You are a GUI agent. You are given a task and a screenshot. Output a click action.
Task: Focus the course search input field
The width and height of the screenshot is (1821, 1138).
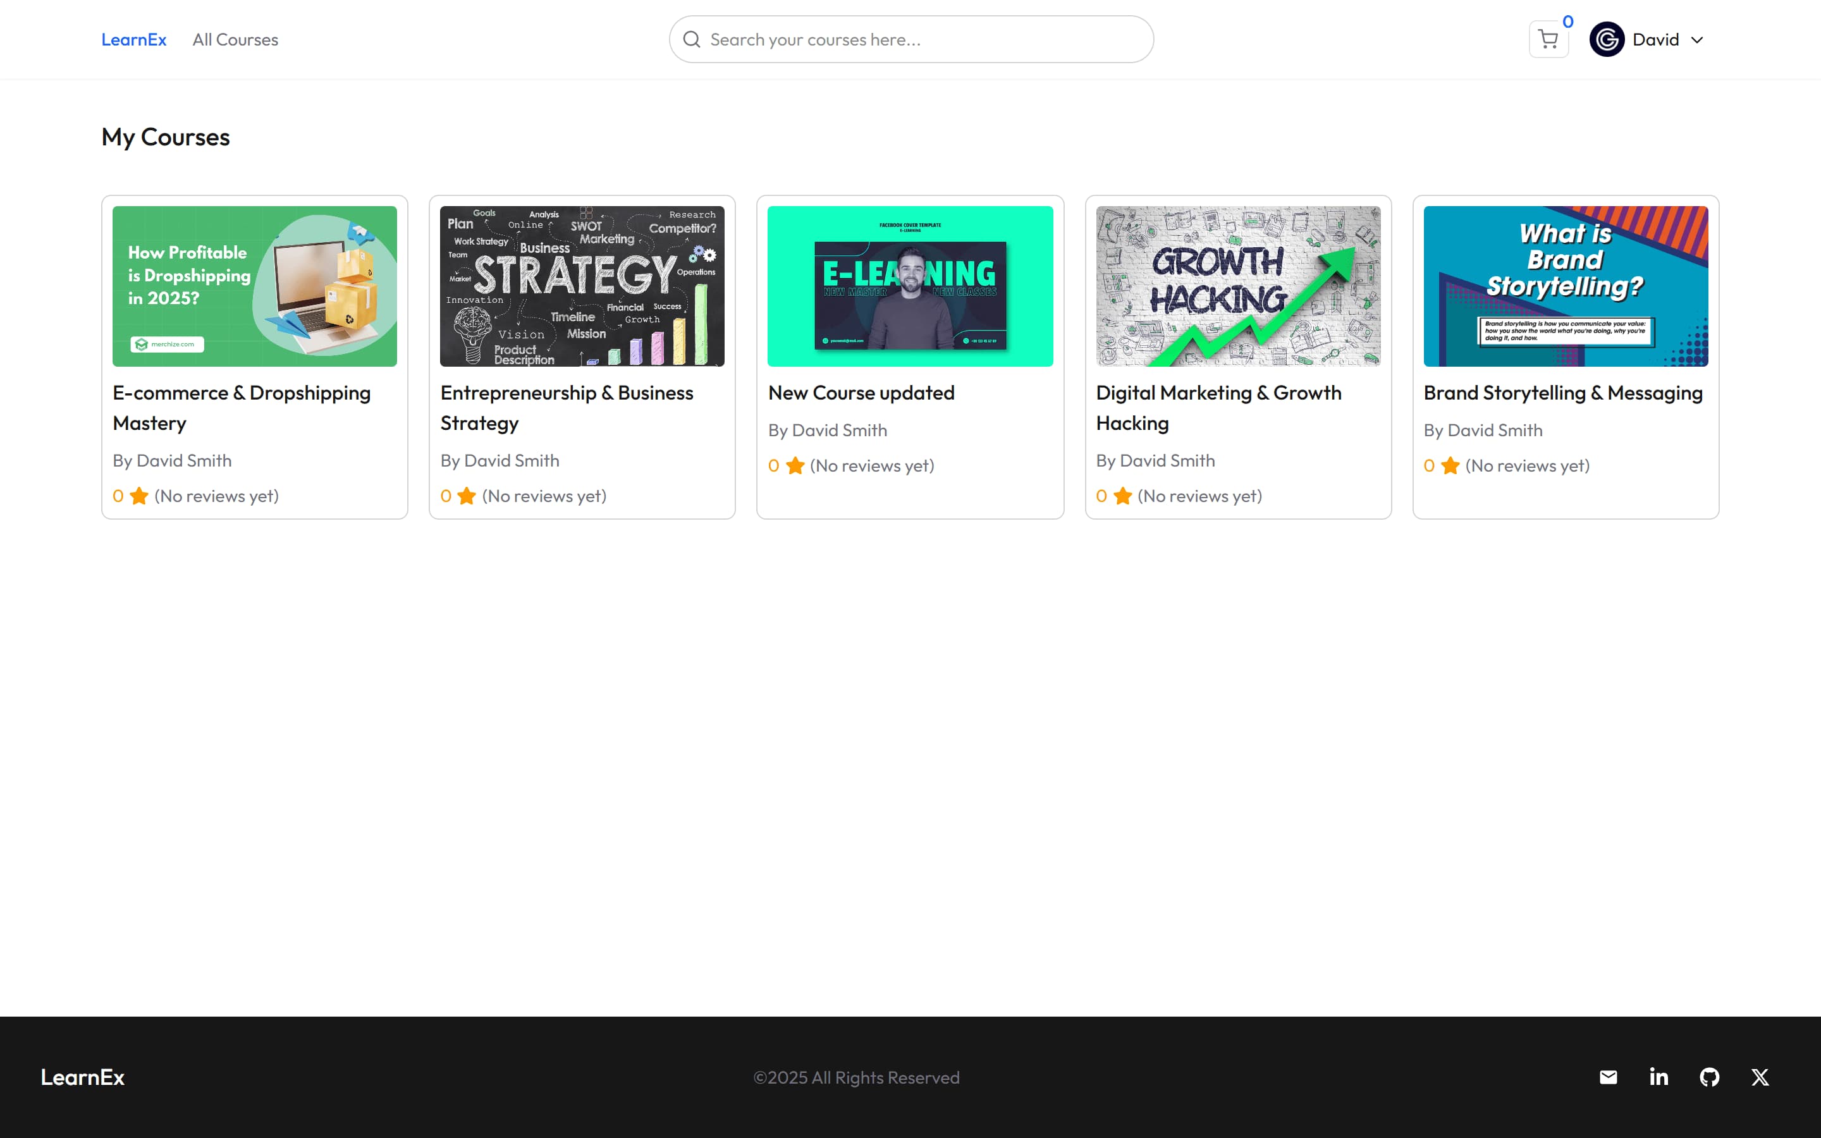pos(922,39)
